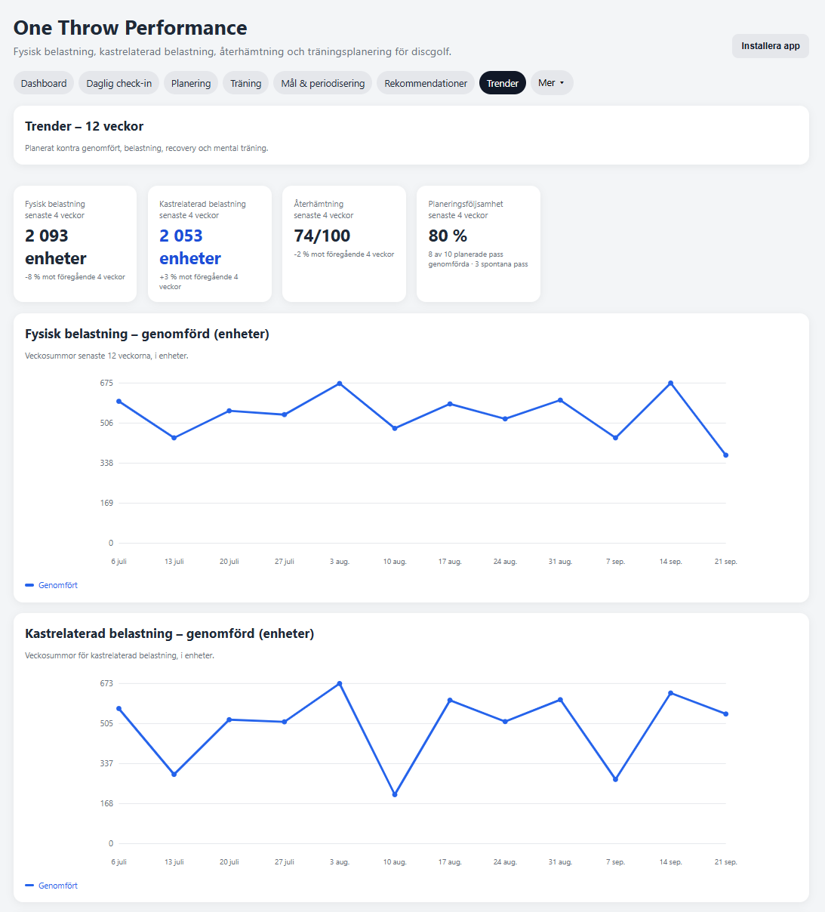Select the Kastrelaterad belastning 2 053 enheter card
The width and height of the screenshot is (825, 912).
210,244
